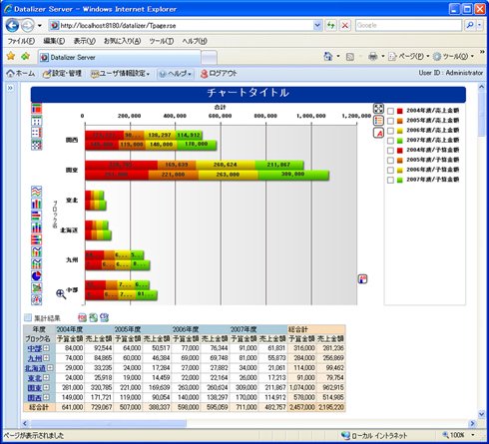This screenshot has width=489, height=444.
Task: Select the vertical bar chart icon
Action: click(36, 204)
